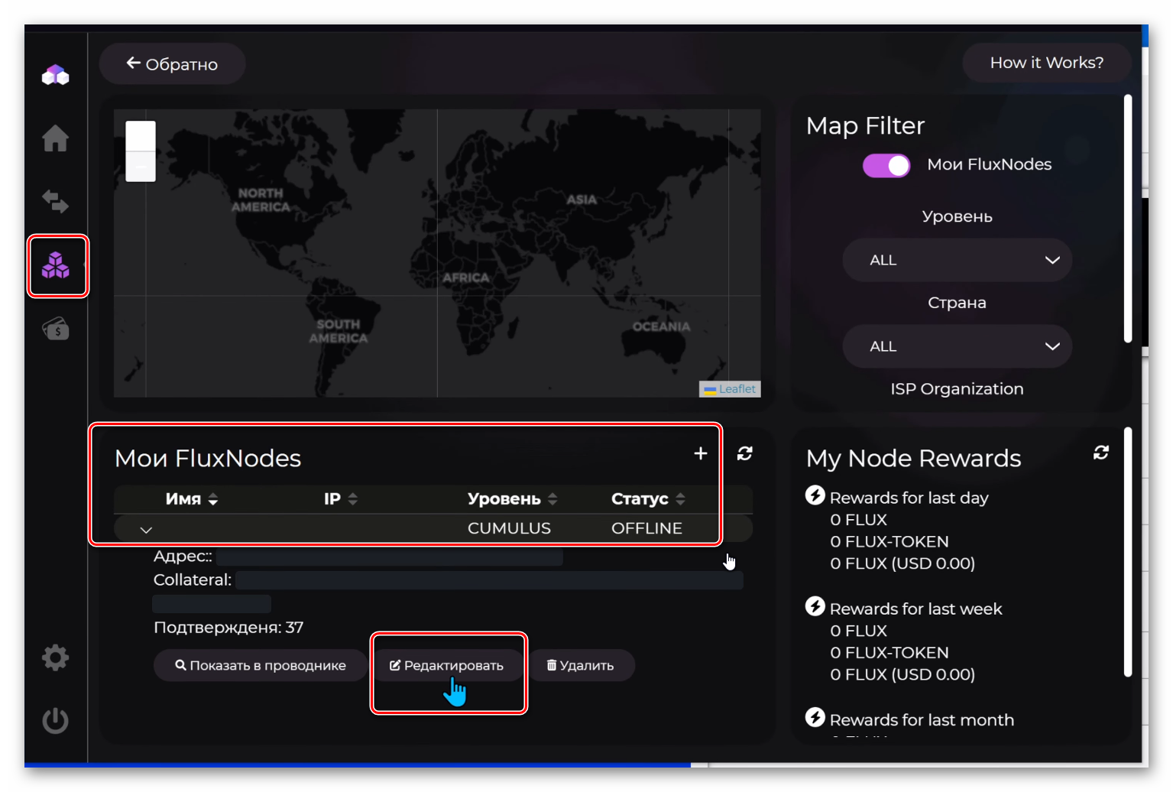This screenshot has height=792, width=1173.
Task: Click the world map on AFRICA
Action: coord(465,278)
